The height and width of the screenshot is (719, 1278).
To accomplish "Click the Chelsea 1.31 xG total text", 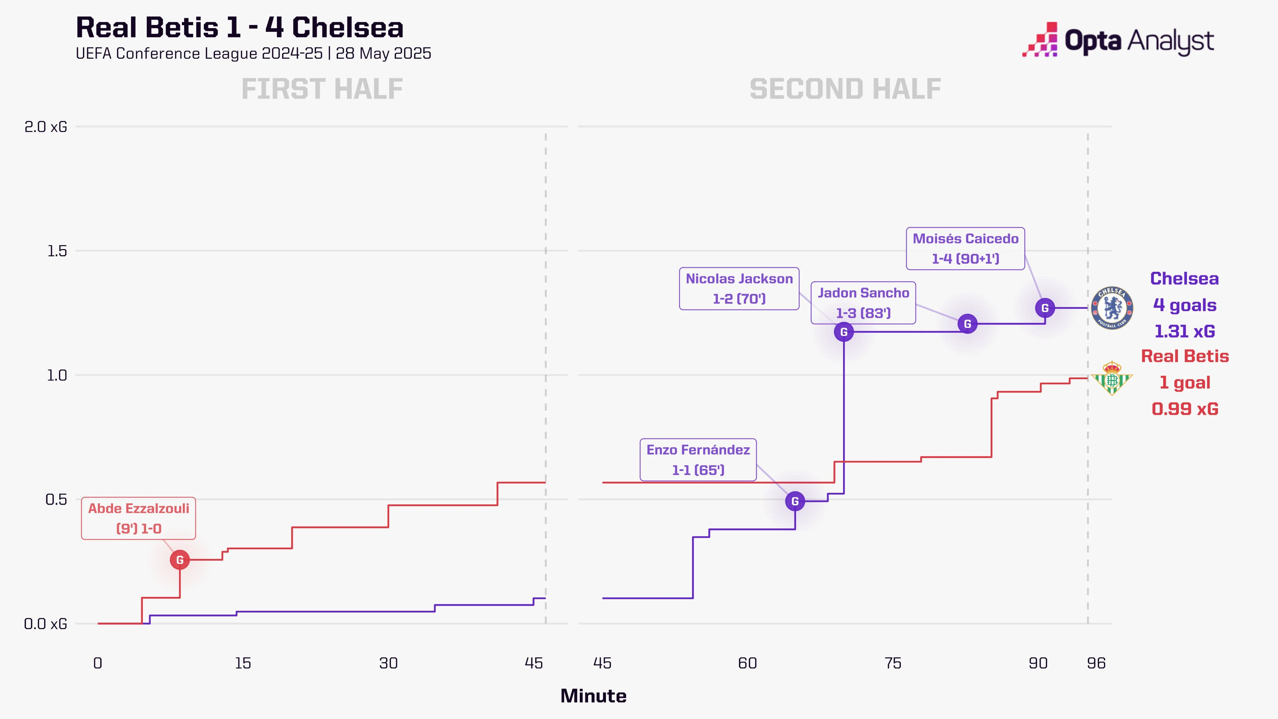I will 1185,331.
